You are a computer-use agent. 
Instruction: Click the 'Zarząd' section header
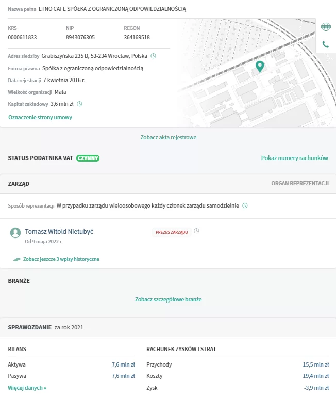[x=19, y=183]
